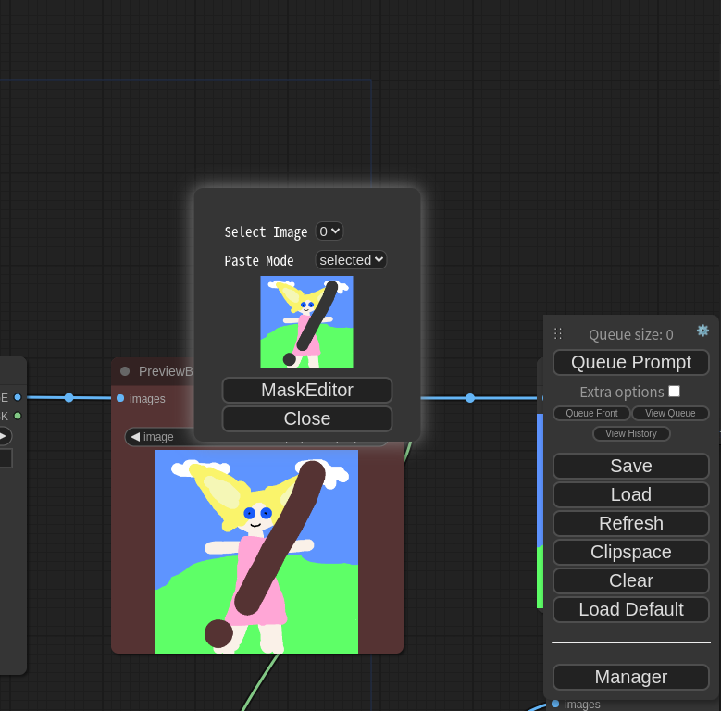721x711 pixels.
Task: Click the green output port on left node
Action: 18,416
